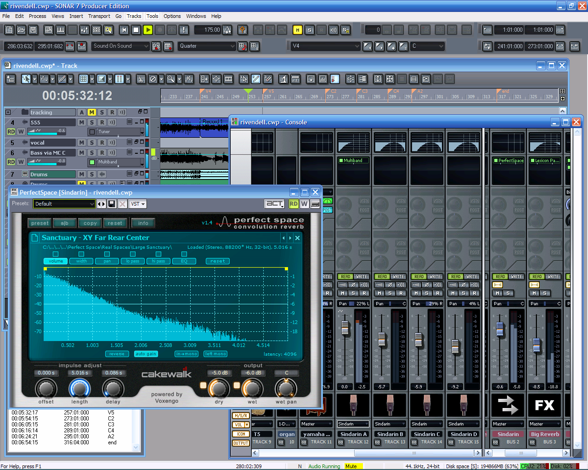Toggle Archive button on the tracking folder
Viewport: 588px width, 470px height.
(x=81, y=112)
